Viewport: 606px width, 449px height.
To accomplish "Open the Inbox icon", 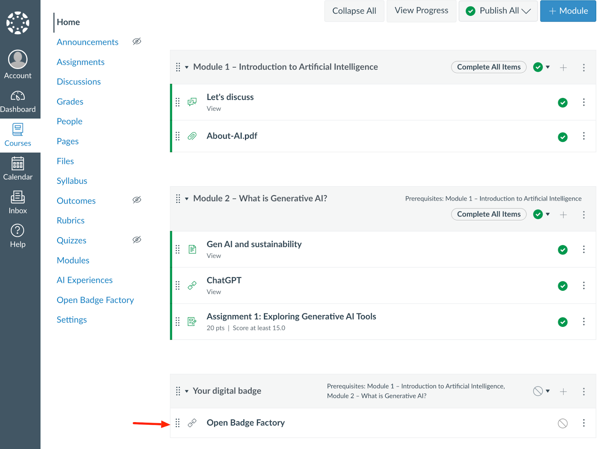I will [18, 197].
